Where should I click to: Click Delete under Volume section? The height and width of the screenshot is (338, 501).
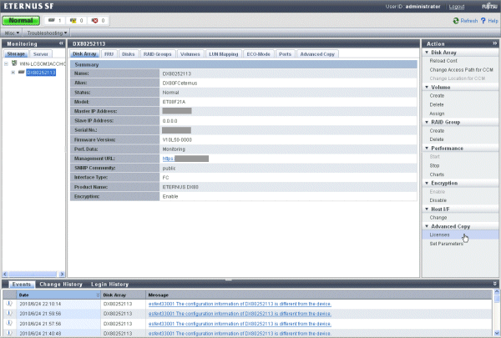437,104
